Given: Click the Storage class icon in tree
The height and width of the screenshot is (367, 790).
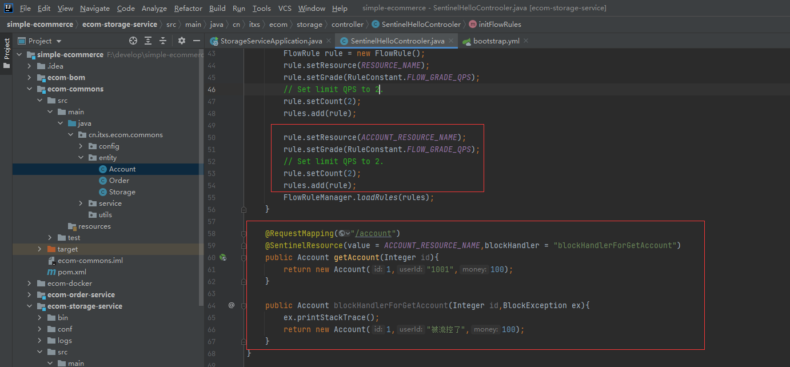Looking at the screenshot, I should [103, 192].
